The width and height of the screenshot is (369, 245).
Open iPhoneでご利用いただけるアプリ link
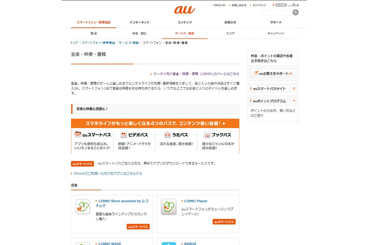[x=108, y=174]
